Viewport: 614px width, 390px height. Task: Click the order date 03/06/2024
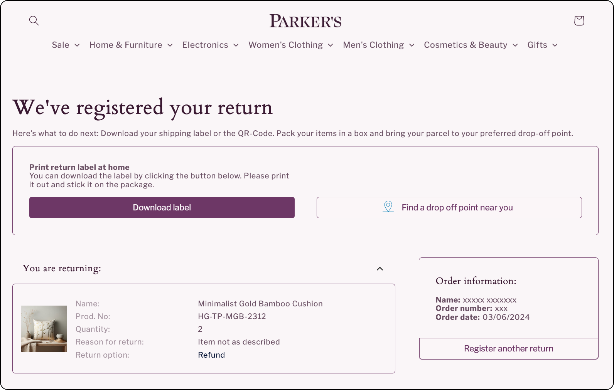[506, 317]
